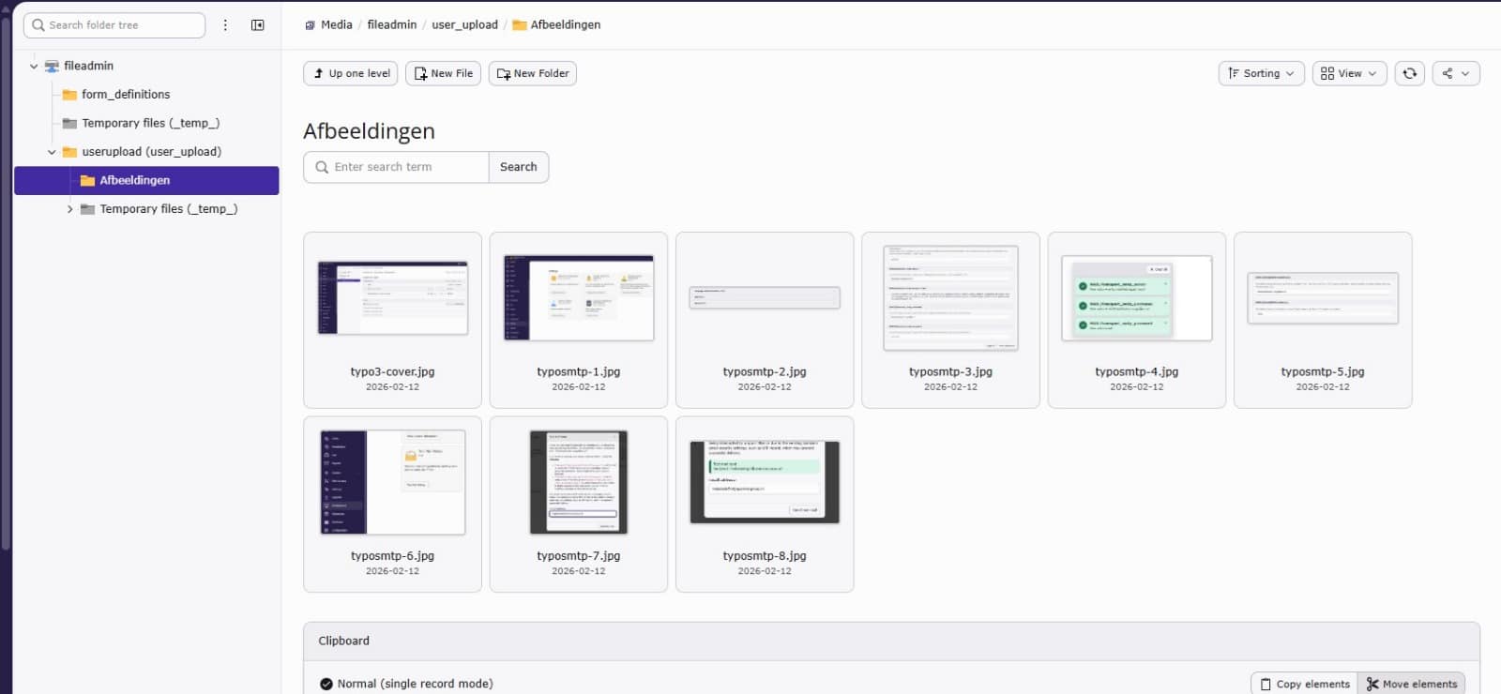
Task: Go to fileadmin in the breadcrumb
Action: [x=392, y=25]
